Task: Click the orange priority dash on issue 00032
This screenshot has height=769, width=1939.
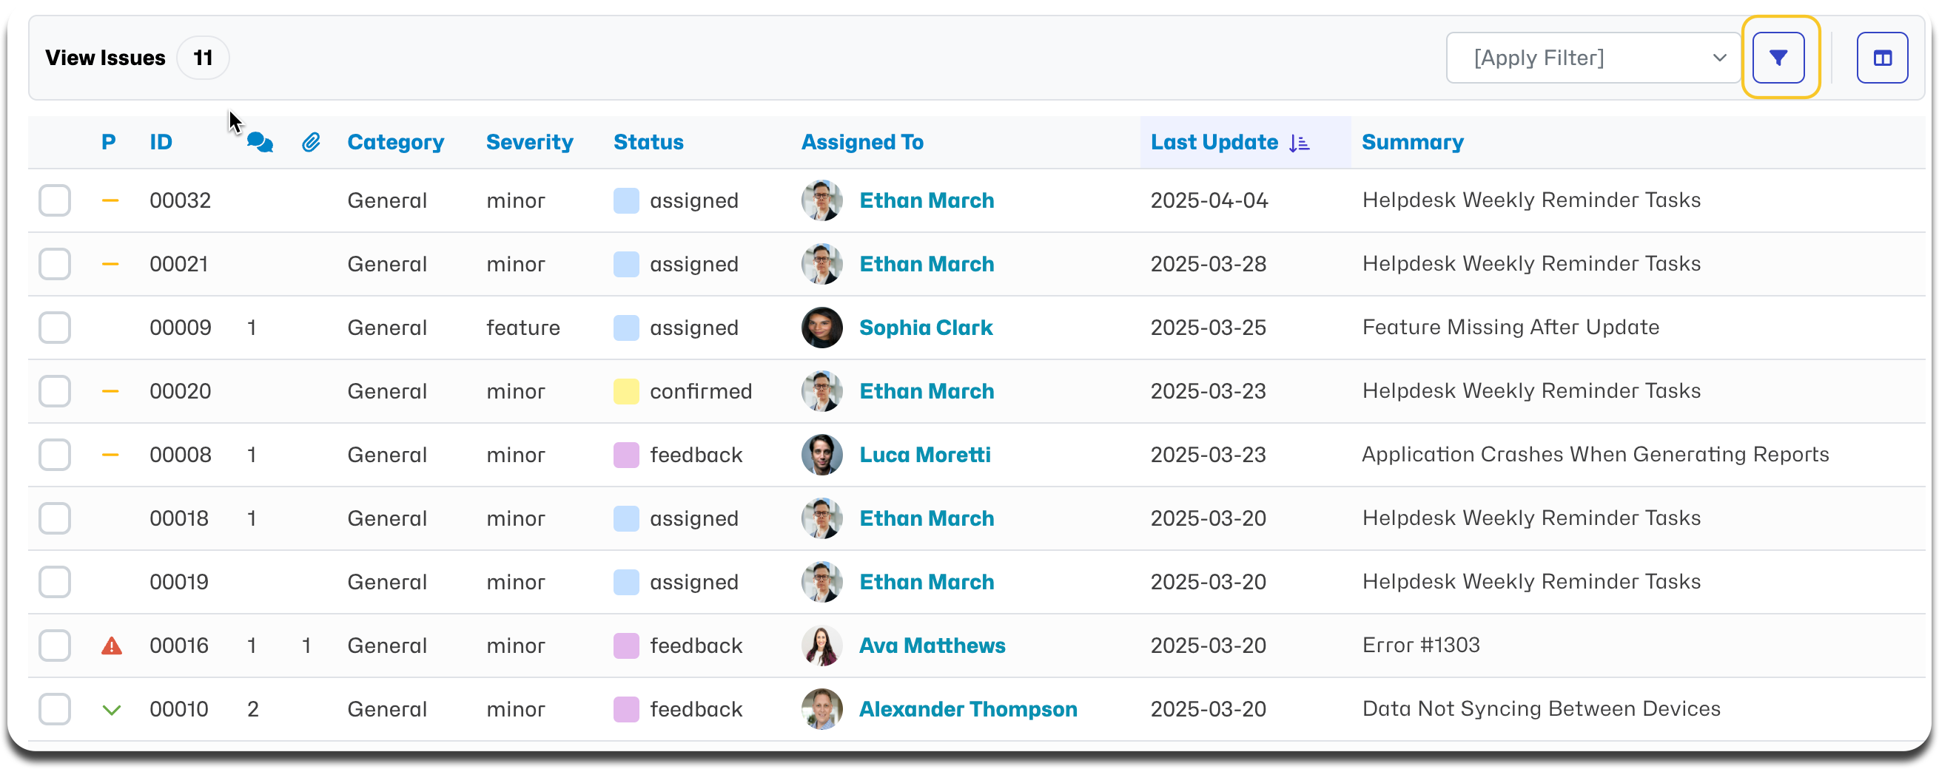Action: [111, 200]
